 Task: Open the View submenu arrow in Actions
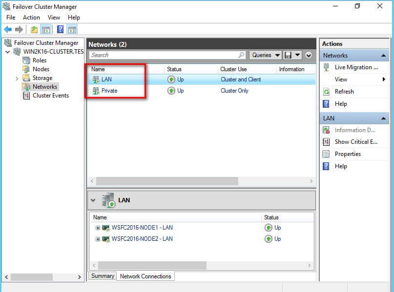[x=384, y=79]
